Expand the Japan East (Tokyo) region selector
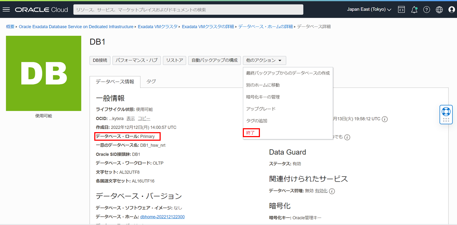 pos(369,10)
